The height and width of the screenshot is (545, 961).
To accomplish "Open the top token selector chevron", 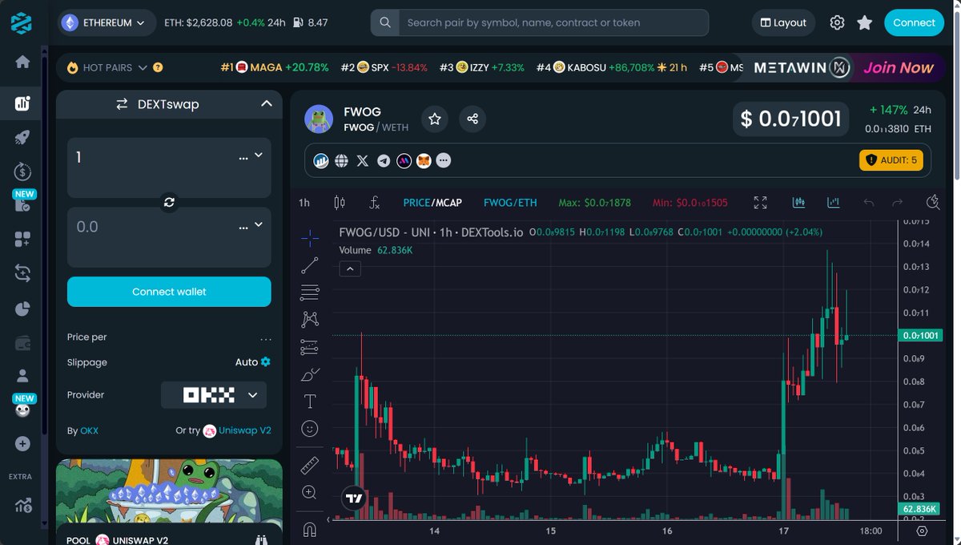I will pyautogui.click(x=258, y=155).
